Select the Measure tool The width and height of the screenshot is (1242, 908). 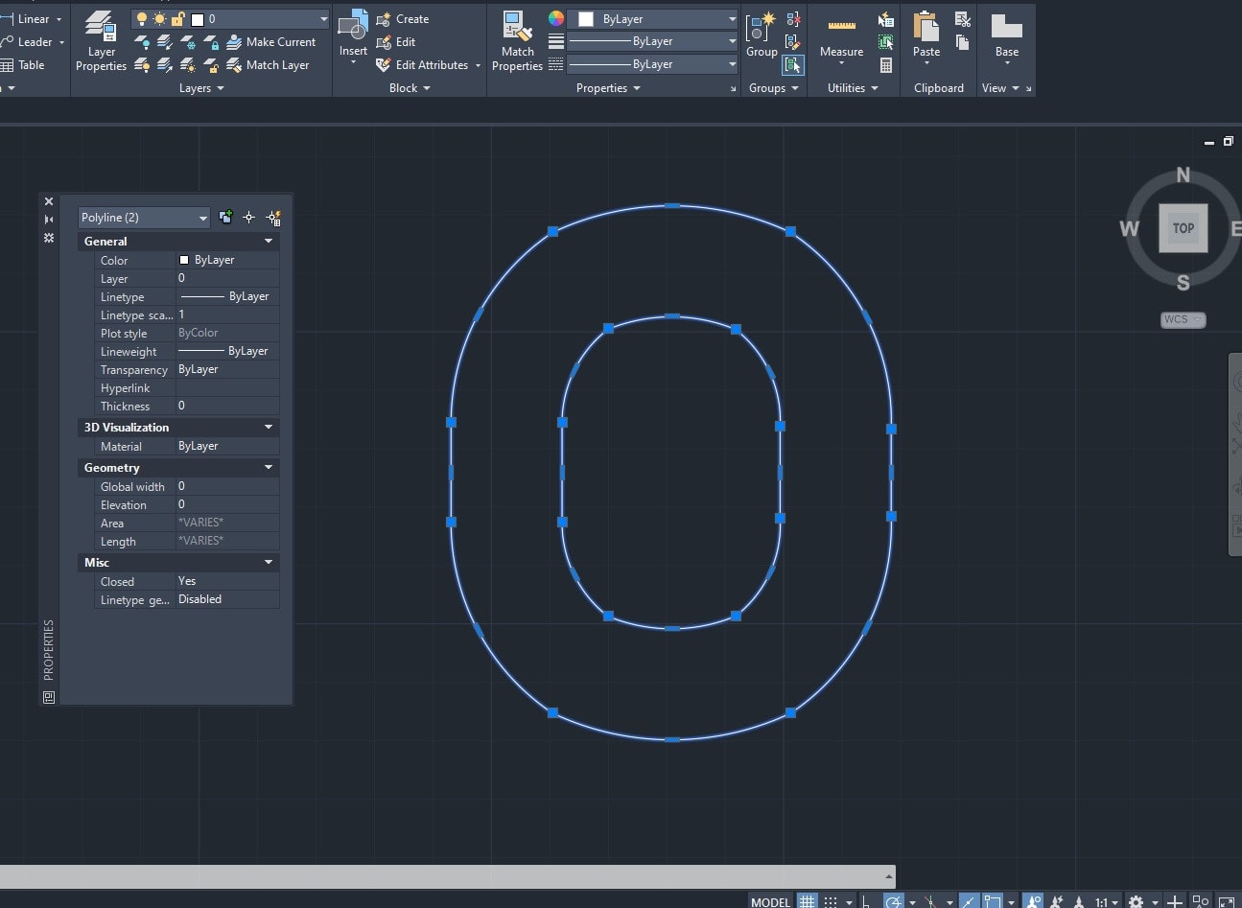coord(841,39)
